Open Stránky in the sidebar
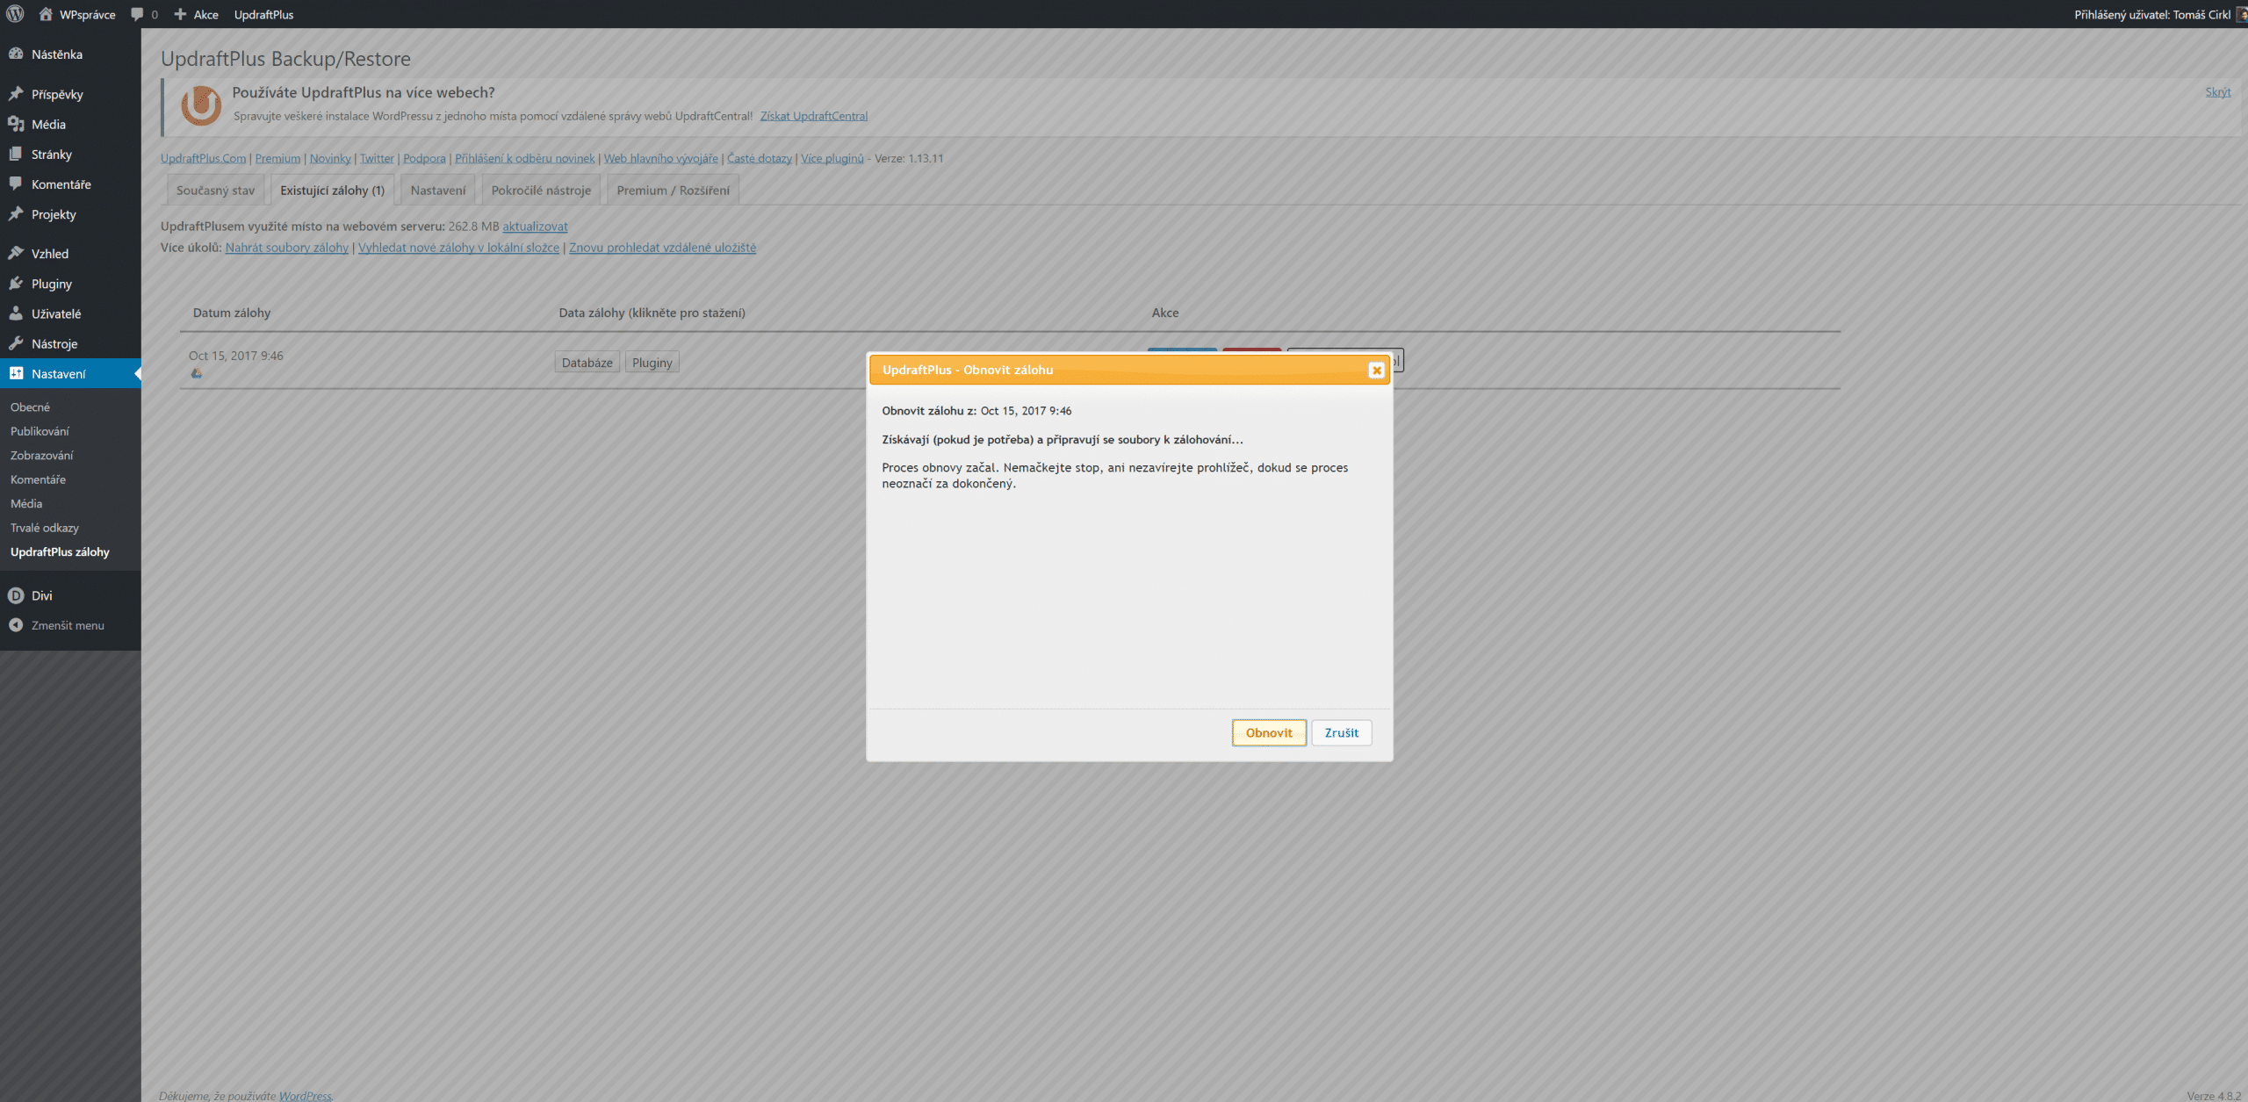Image resolution: width=2248 pixels, height=1102 pixels. point(70,154)
